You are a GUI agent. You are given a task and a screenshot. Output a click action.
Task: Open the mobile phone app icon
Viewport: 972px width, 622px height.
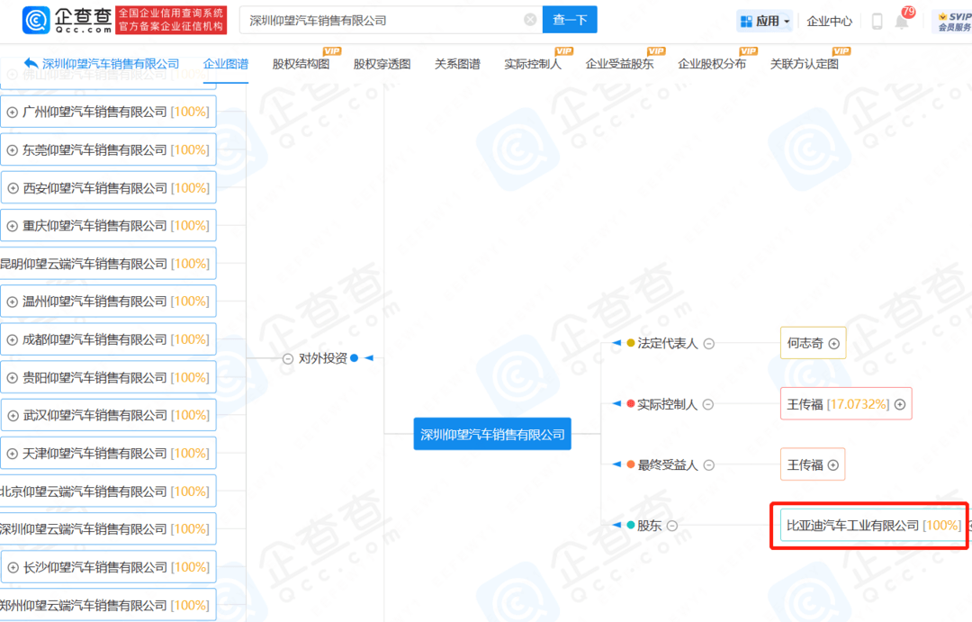tap(877, 21)
